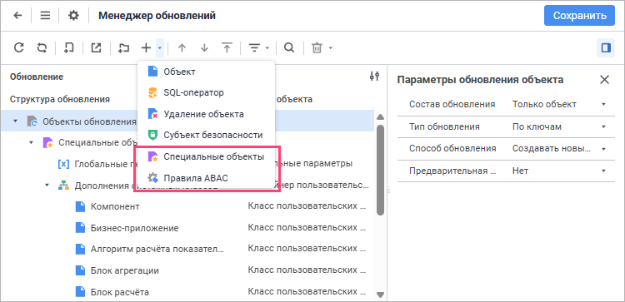Click the Глобальные [x] parameter icon
The image size is (625, 302).
[64, 164]
